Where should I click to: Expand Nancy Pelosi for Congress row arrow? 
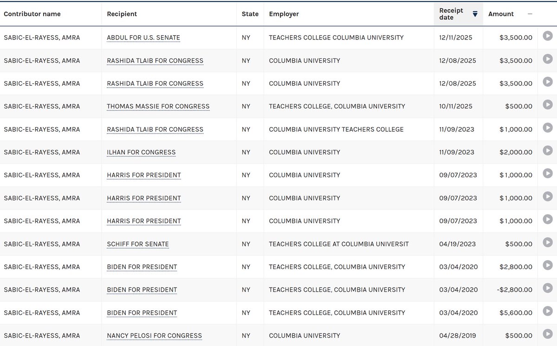(x=548, y=334)
